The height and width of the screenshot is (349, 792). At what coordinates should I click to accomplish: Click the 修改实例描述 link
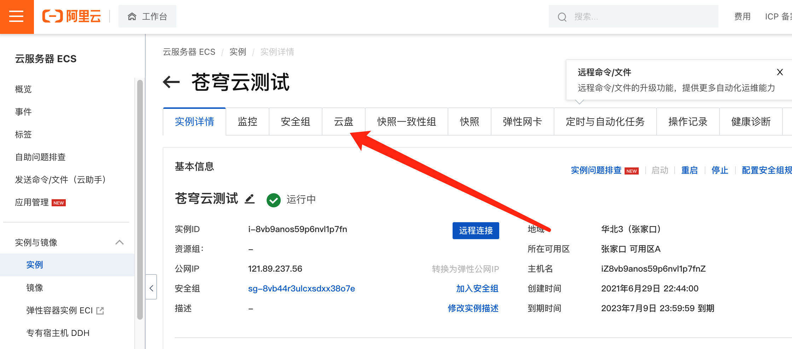pos(473,308)
